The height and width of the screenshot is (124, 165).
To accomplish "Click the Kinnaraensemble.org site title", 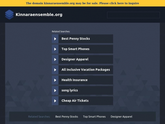I will [39, 15].
